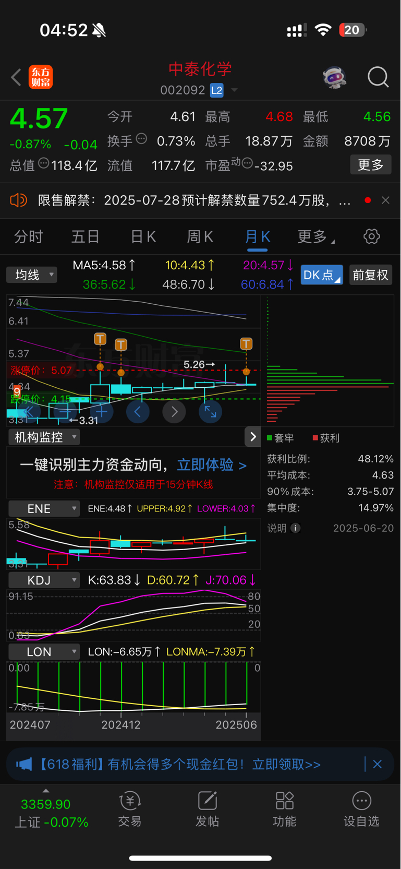Toggle the 前复权 price adjustment button

[x=370, y=275]
